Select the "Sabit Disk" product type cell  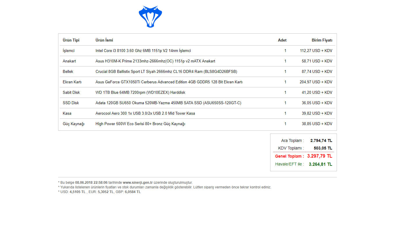pyautogui.click(x=71, y=93)
